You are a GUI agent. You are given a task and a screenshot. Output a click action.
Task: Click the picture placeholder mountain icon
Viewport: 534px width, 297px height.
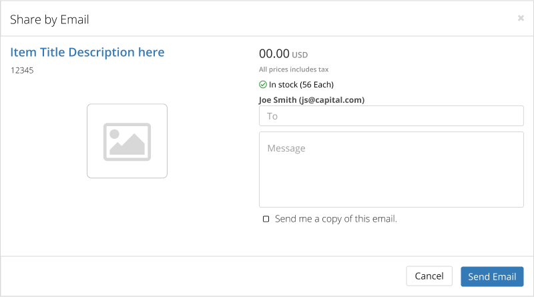[127, 141]
